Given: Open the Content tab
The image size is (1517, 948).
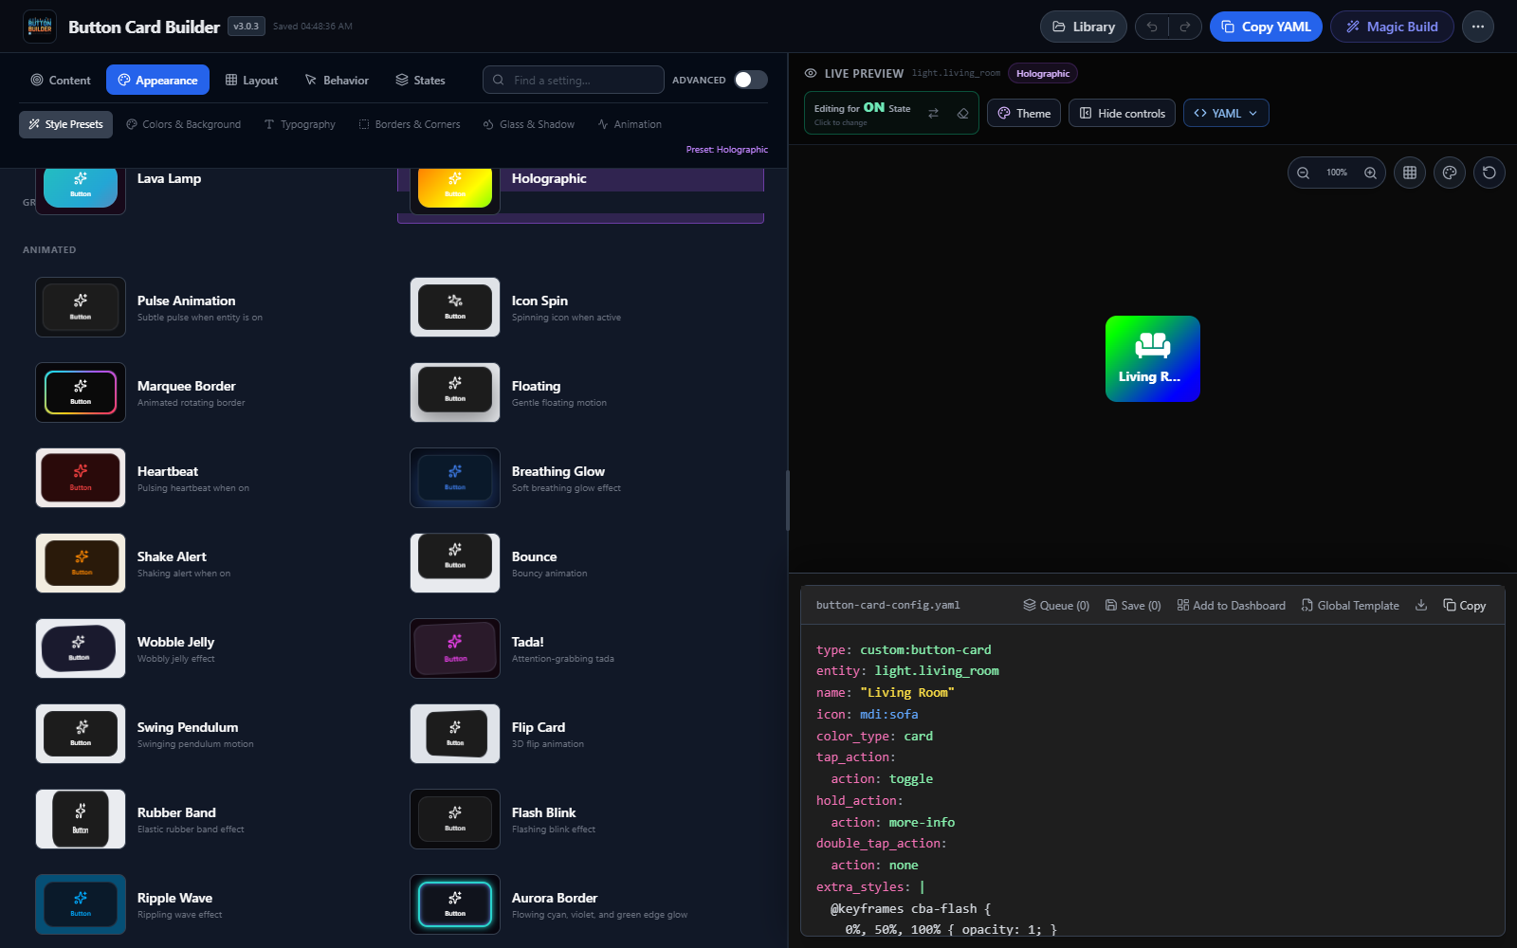Looking at the screenshot, I should (x=61, y=80).
